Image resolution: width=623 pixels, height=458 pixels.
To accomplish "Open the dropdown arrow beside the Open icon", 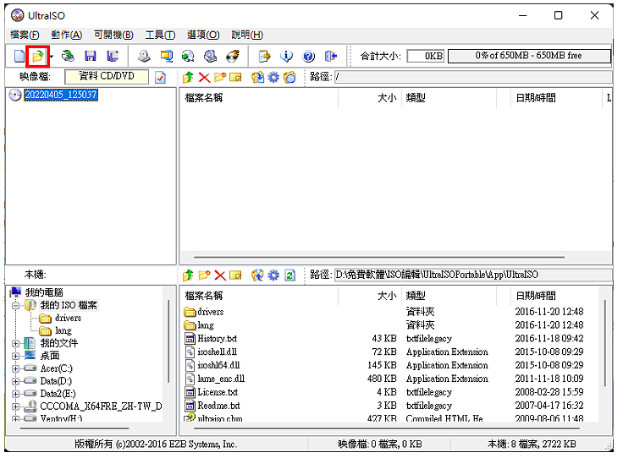I will [x=52, y=57].
